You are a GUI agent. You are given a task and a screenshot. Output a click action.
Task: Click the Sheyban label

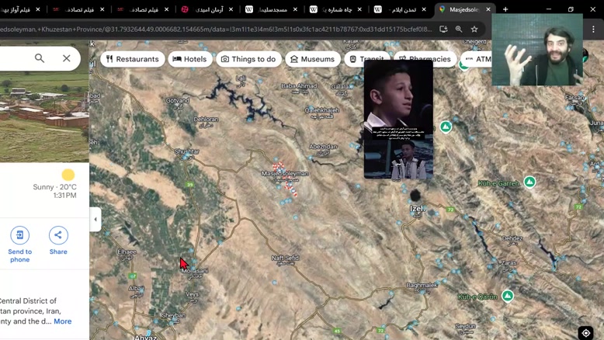173,315
